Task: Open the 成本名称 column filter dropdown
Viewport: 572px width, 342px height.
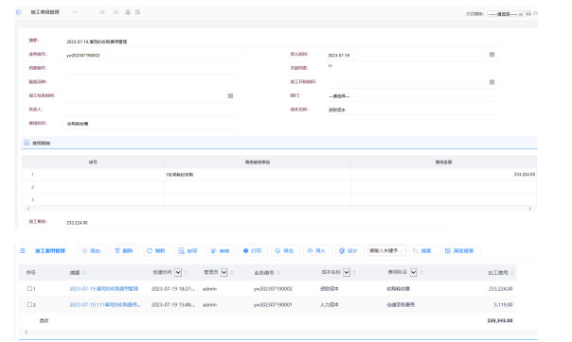Action: (x=347, y=272)
